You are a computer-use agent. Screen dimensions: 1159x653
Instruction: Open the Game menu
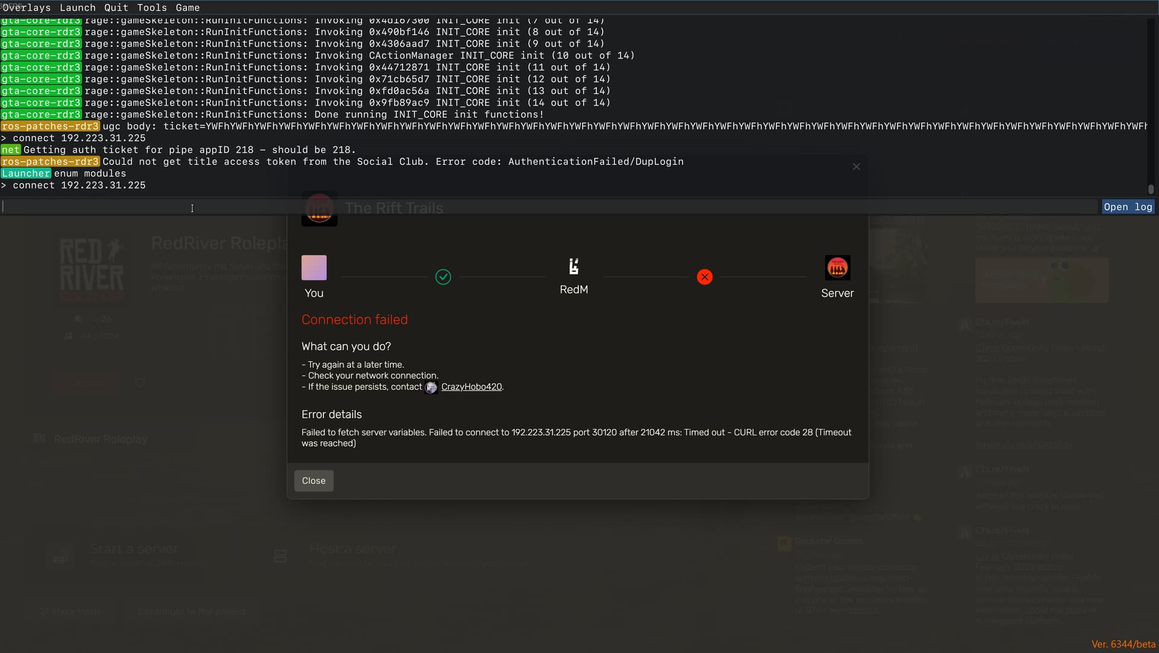click(x=187, y=7)
